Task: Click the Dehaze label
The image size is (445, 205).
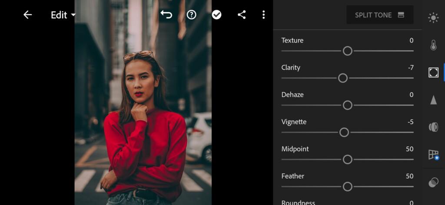Action: pos(292,94)
